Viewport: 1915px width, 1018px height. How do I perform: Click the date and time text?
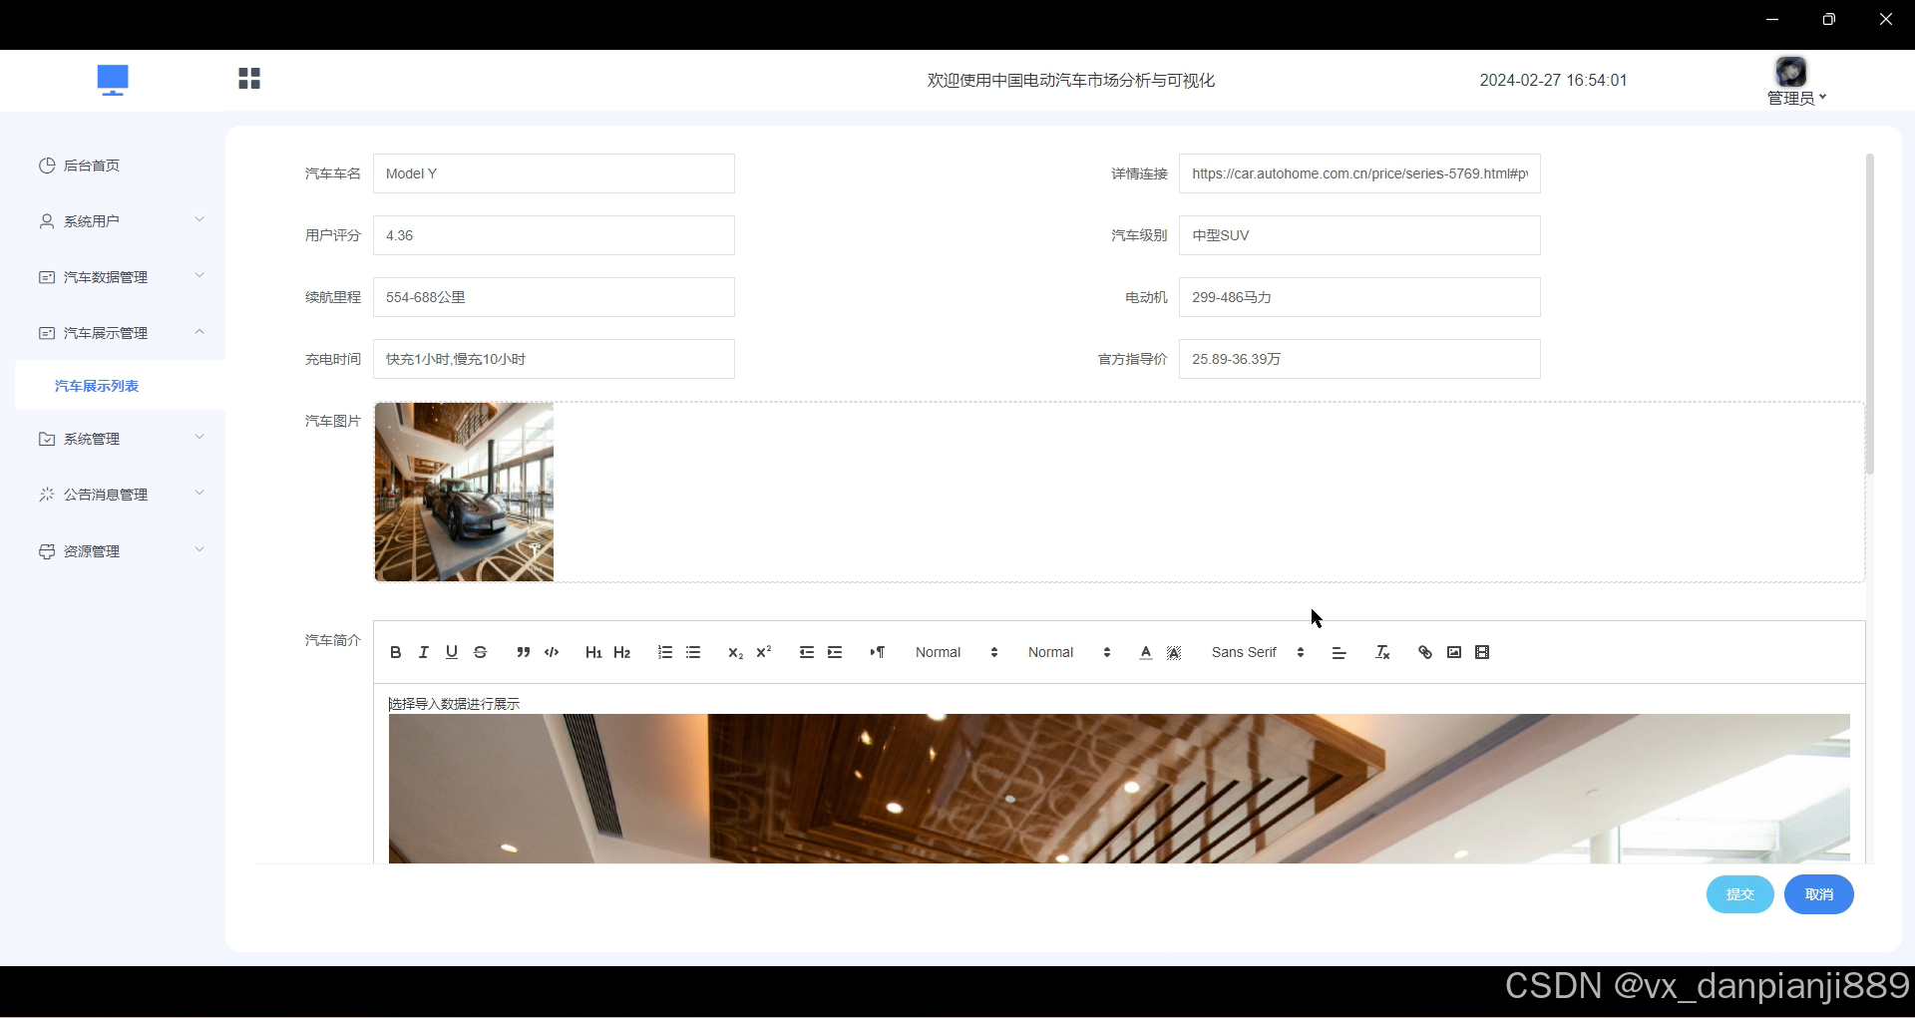(1553, 80)
